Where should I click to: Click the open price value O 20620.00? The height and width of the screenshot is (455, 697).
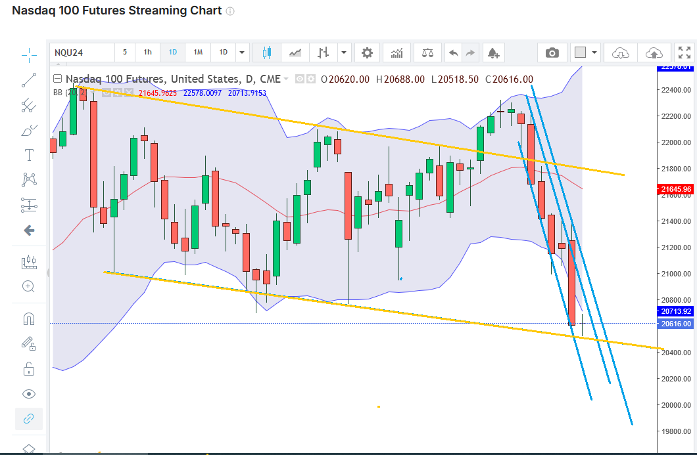345,79
